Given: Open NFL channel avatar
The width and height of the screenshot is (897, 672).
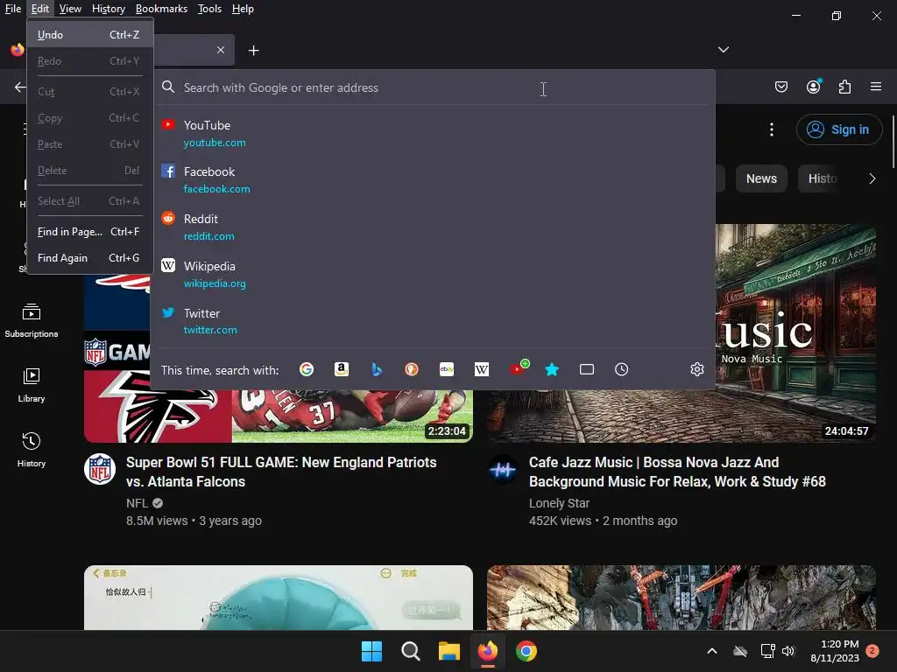Looking at the screenshot, I should tap(100, 469).
